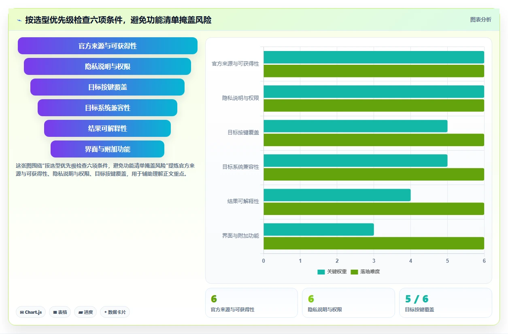Click the 结果可解释性 y-axis label
The image size is (508, 334).
pos(243,201)
